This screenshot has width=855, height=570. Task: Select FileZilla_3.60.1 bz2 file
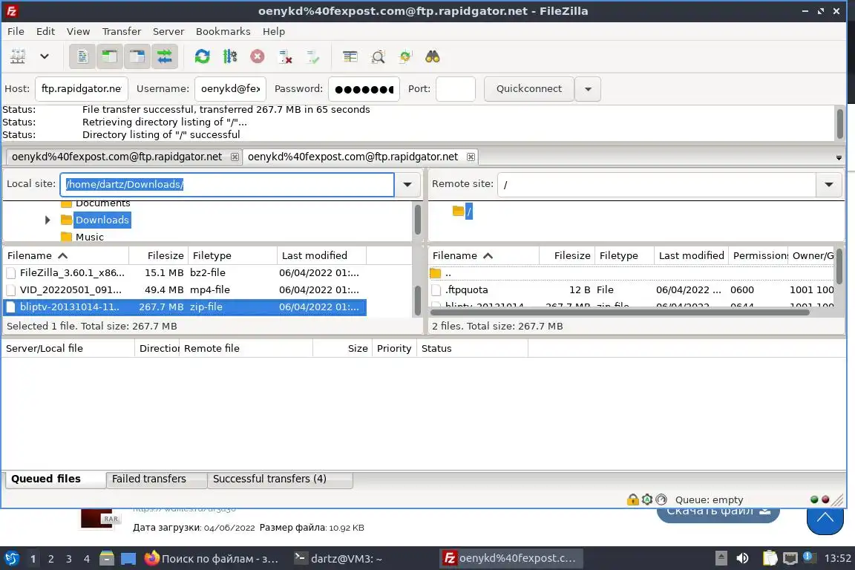pos(184,272)
